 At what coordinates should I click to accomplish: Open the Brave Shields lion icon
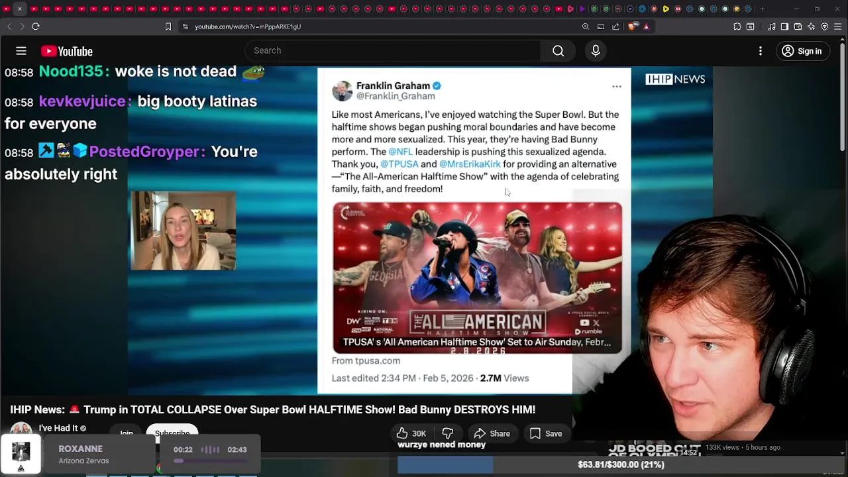[632, 26]
